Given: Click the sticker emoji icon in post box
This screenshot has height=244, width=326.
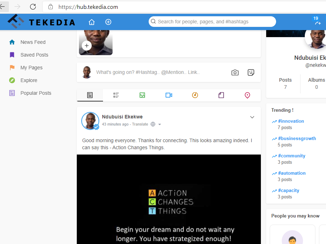Looking at the screenshot, I should [x=251, y=72].
